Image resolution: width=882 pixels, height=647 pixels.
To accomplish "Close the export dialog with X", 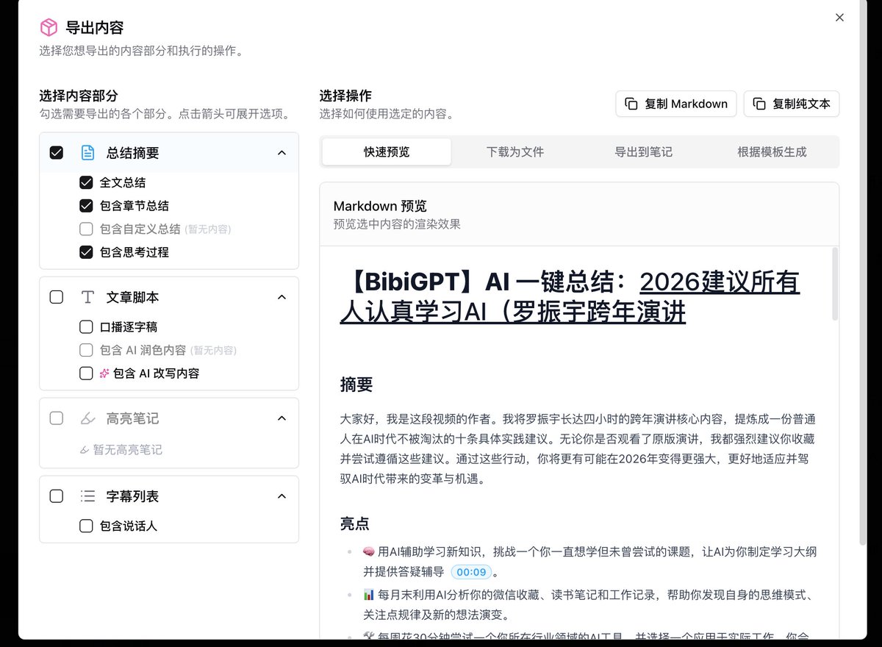I will tap(839, 18).
